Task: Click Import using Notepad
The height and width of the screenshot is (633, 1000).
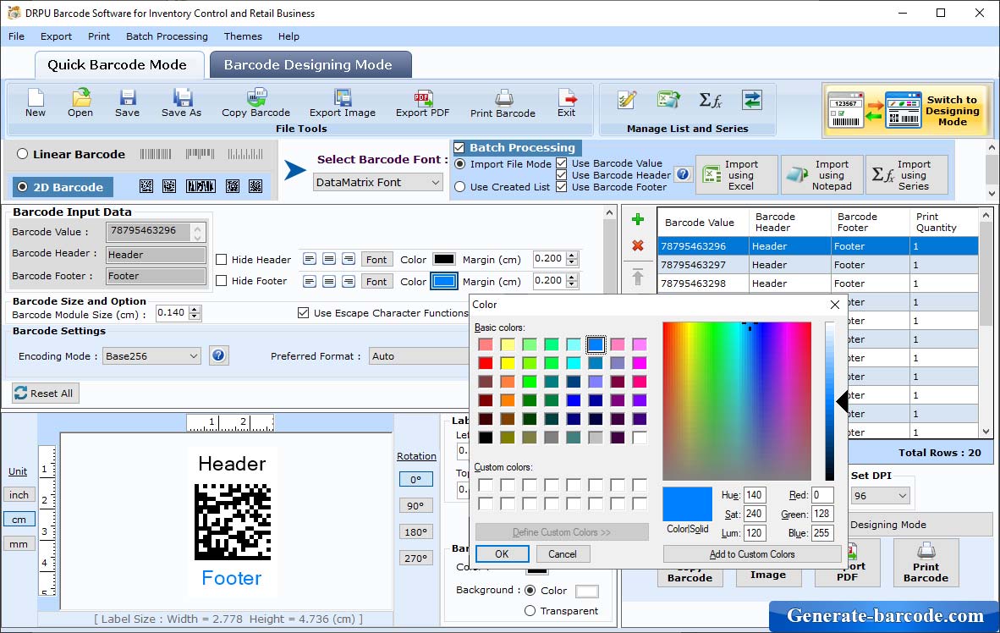Action: click(x=822, y=175)
